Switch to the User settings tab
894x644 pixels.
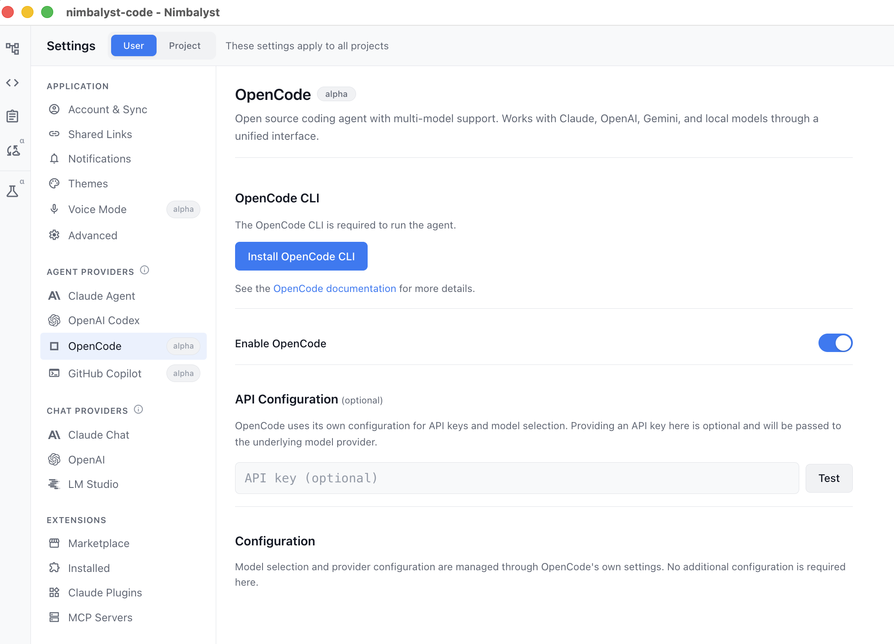pos(133,45)
